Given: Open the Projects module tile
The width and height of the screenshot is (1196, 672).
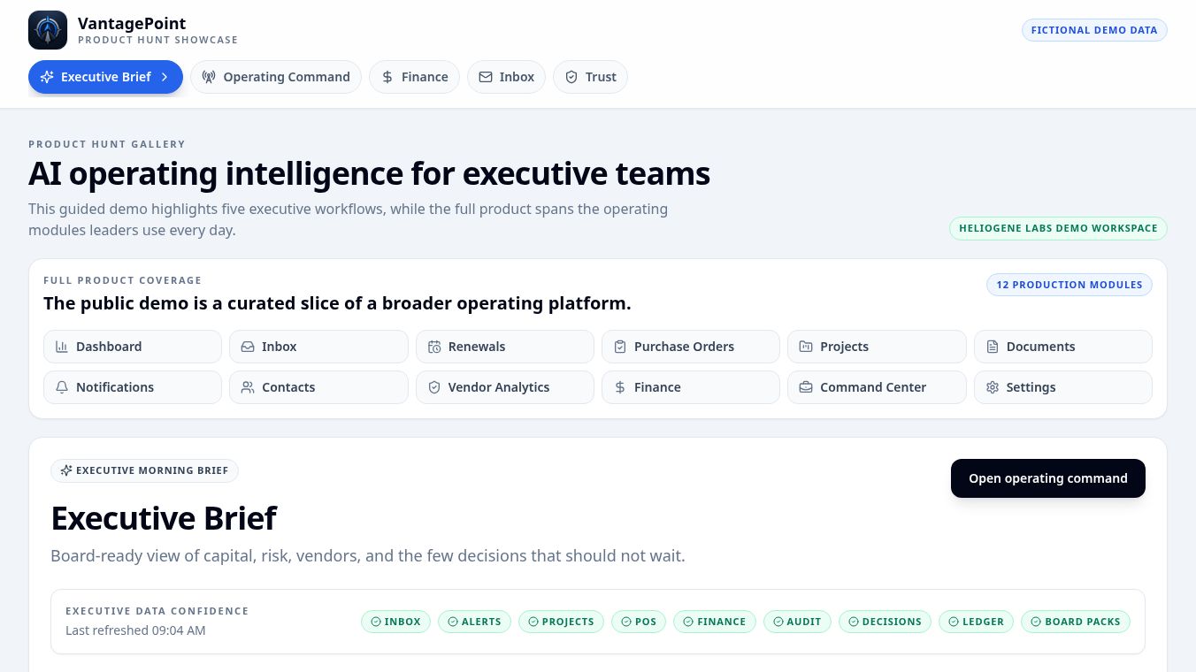Looking at the screenshot, I should [x=877, y=347].
